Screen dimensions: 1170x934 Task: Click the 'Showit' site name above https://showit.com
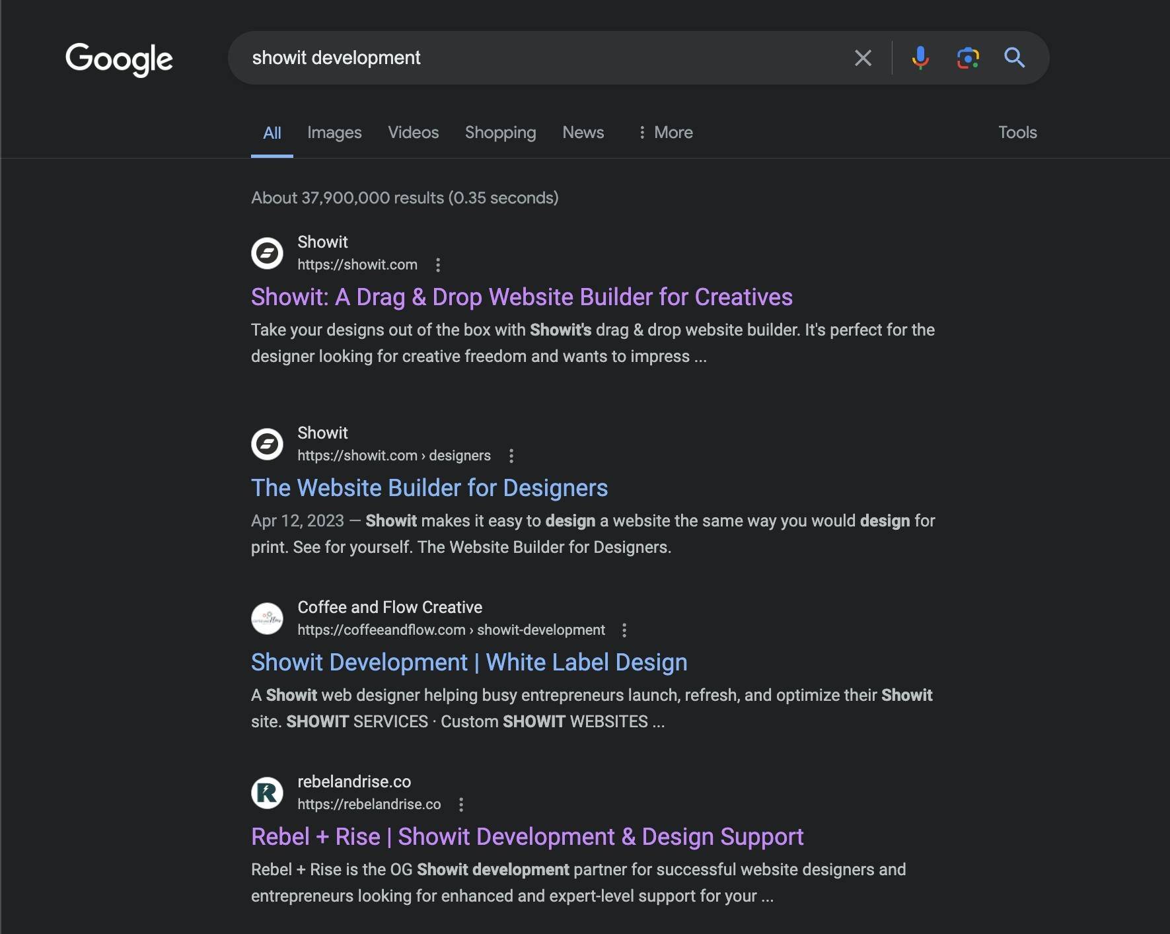coord(322,242)
